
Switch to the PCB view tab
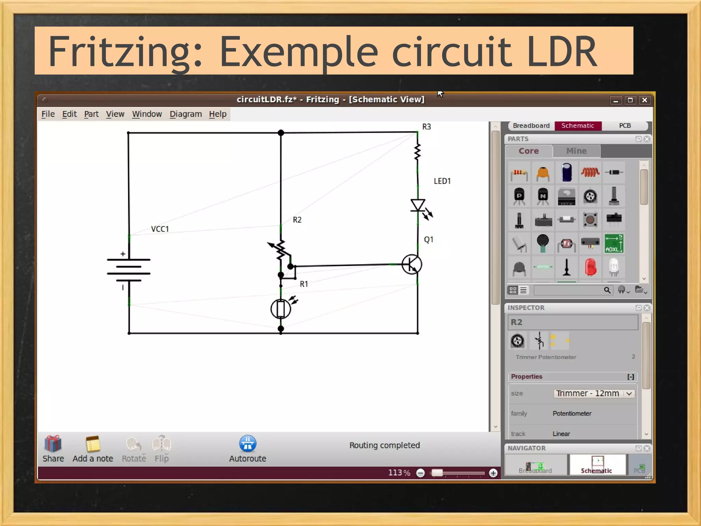coord(625,126)
